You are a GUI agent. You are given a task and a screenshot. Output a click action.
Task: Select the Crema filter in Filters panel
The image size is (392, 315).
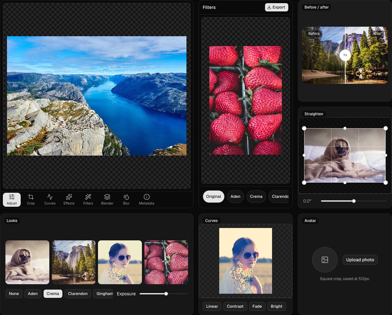pyautogui.click(x=256, y=197)
